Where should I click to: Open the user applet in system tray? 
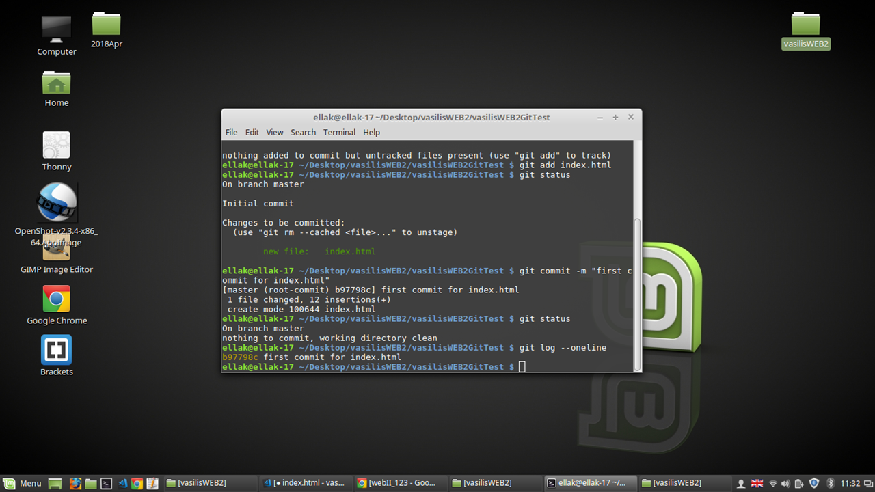click(740, 483)
